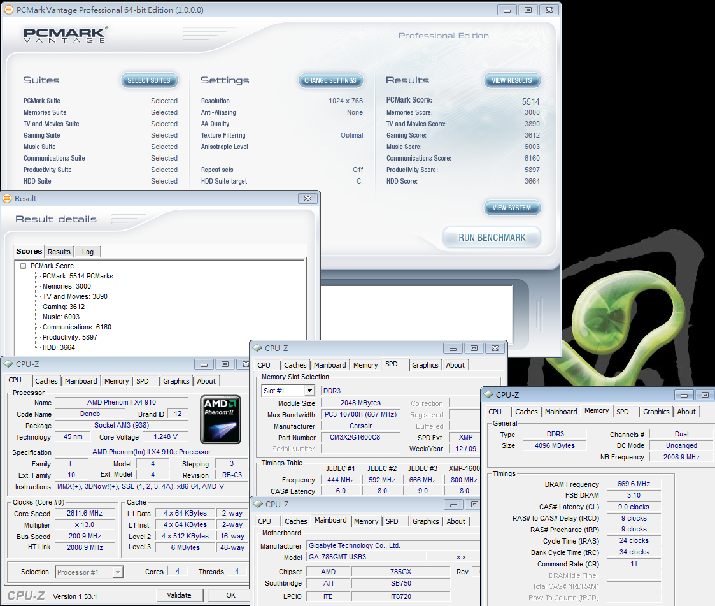Click the processor name field 'AMD Phenom II X4 910'

tap(122, 403)
